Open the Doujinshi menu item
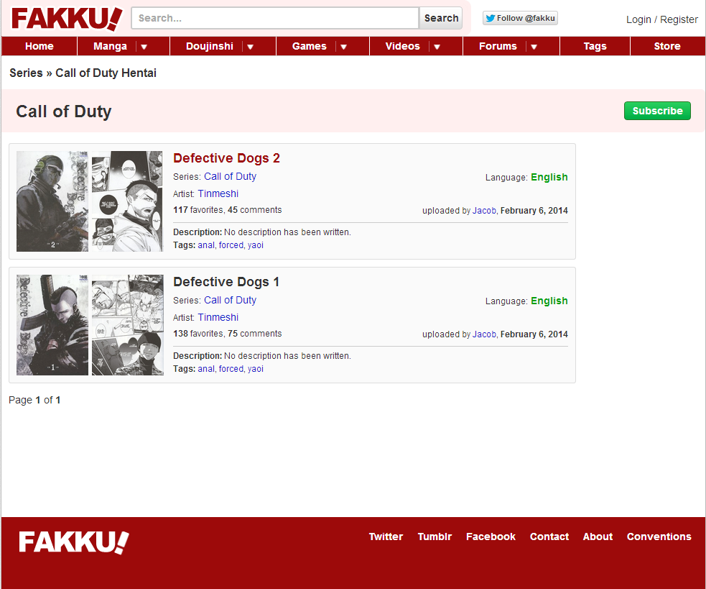 coord(210,47)
